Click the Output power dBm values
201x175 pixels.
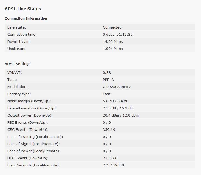point(121,115)
